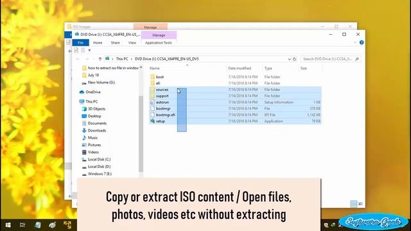Sort by Date modified column header

[x=240, y=68]
